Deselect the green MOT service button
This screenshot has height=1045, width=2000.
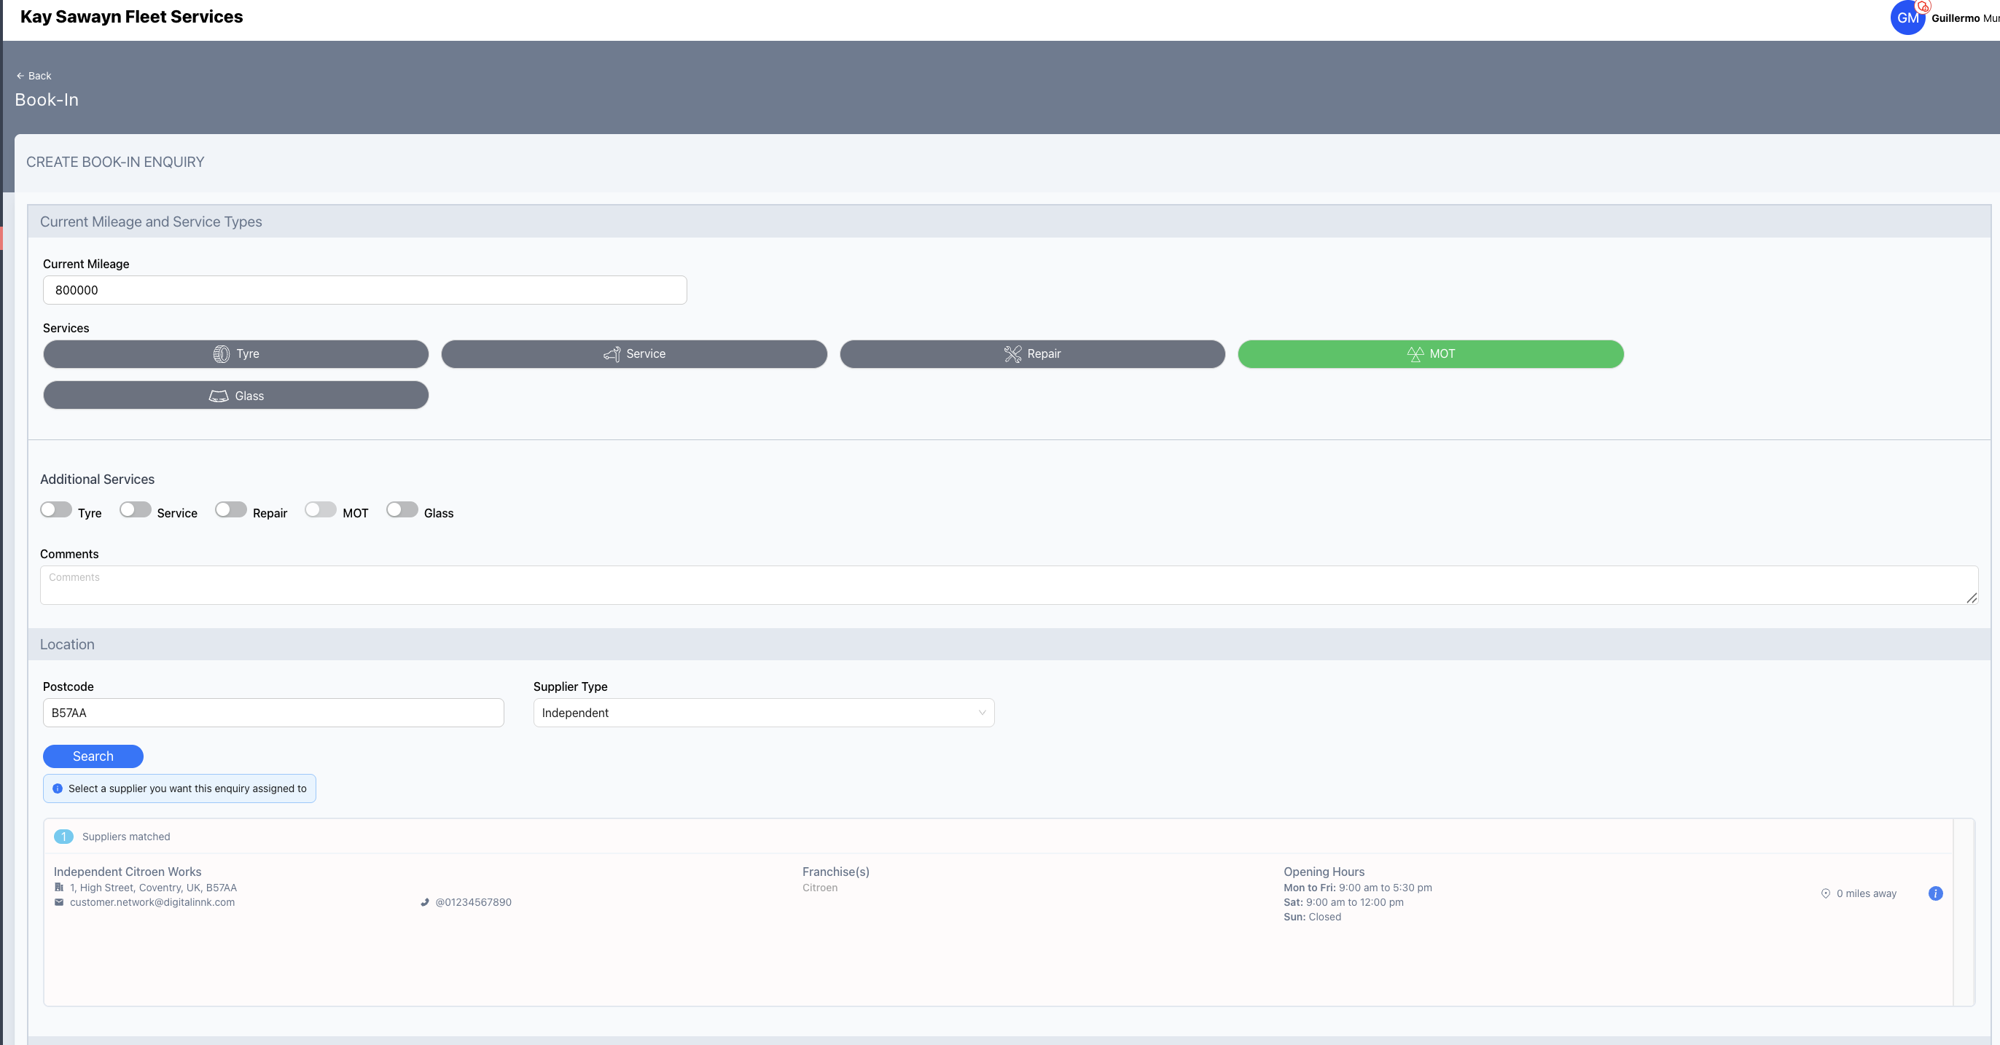point(1431,354)
